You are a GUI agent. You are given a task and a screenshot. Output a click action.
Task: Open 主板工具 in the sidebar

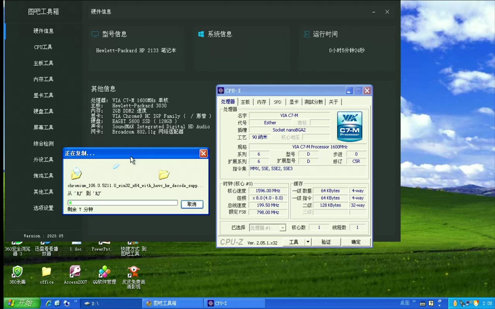point(43,63)
